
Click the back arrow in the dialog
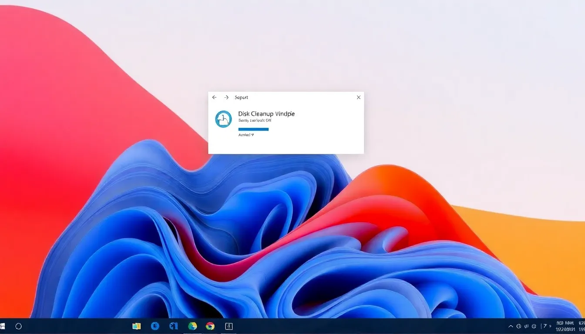click(214, 97)
